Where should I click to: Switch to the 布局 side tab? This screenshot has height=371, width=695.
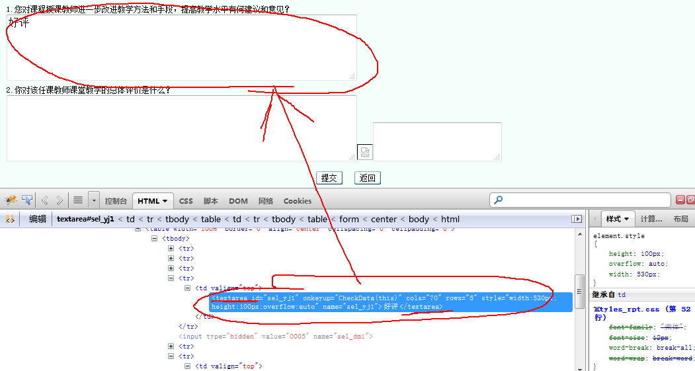pyautogui.click(x=681, y=219)
